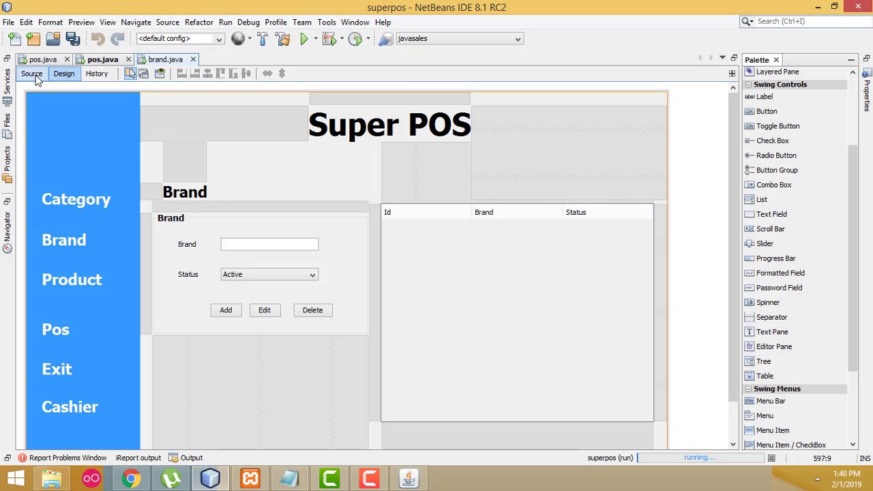
Task: Close the brand.java tab
Action: (x=193, y=59)
